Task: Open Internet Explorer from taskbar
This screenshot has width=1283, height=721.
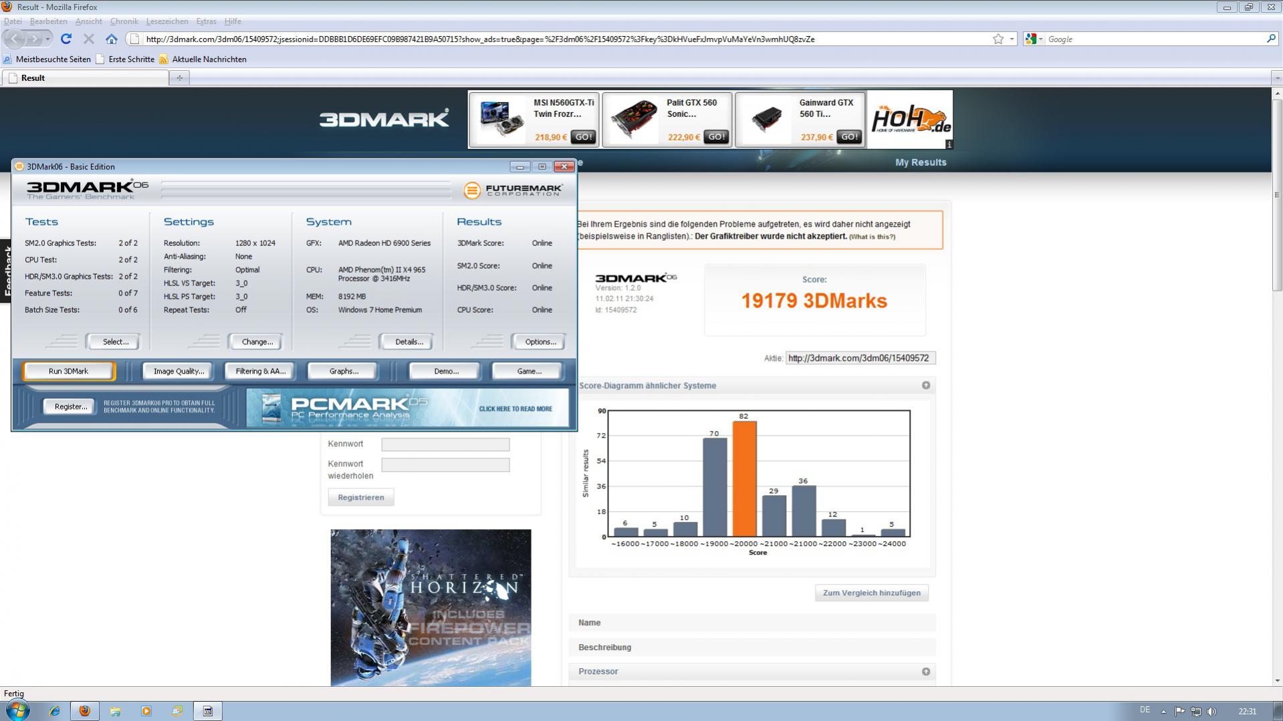Action: pyautogui.click(x=54, y=711)
